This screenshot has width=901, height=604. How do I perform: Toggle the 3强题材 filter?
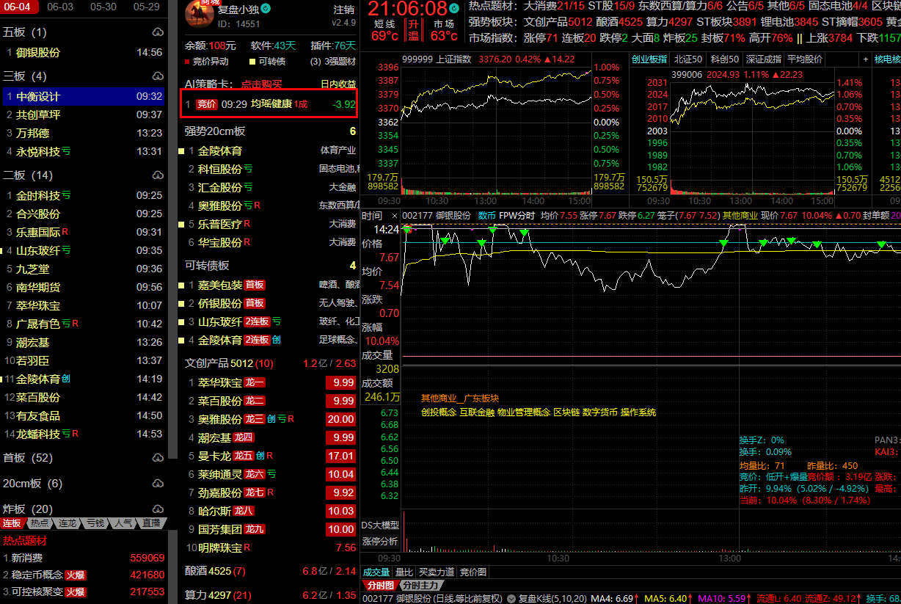coord(334,62)
